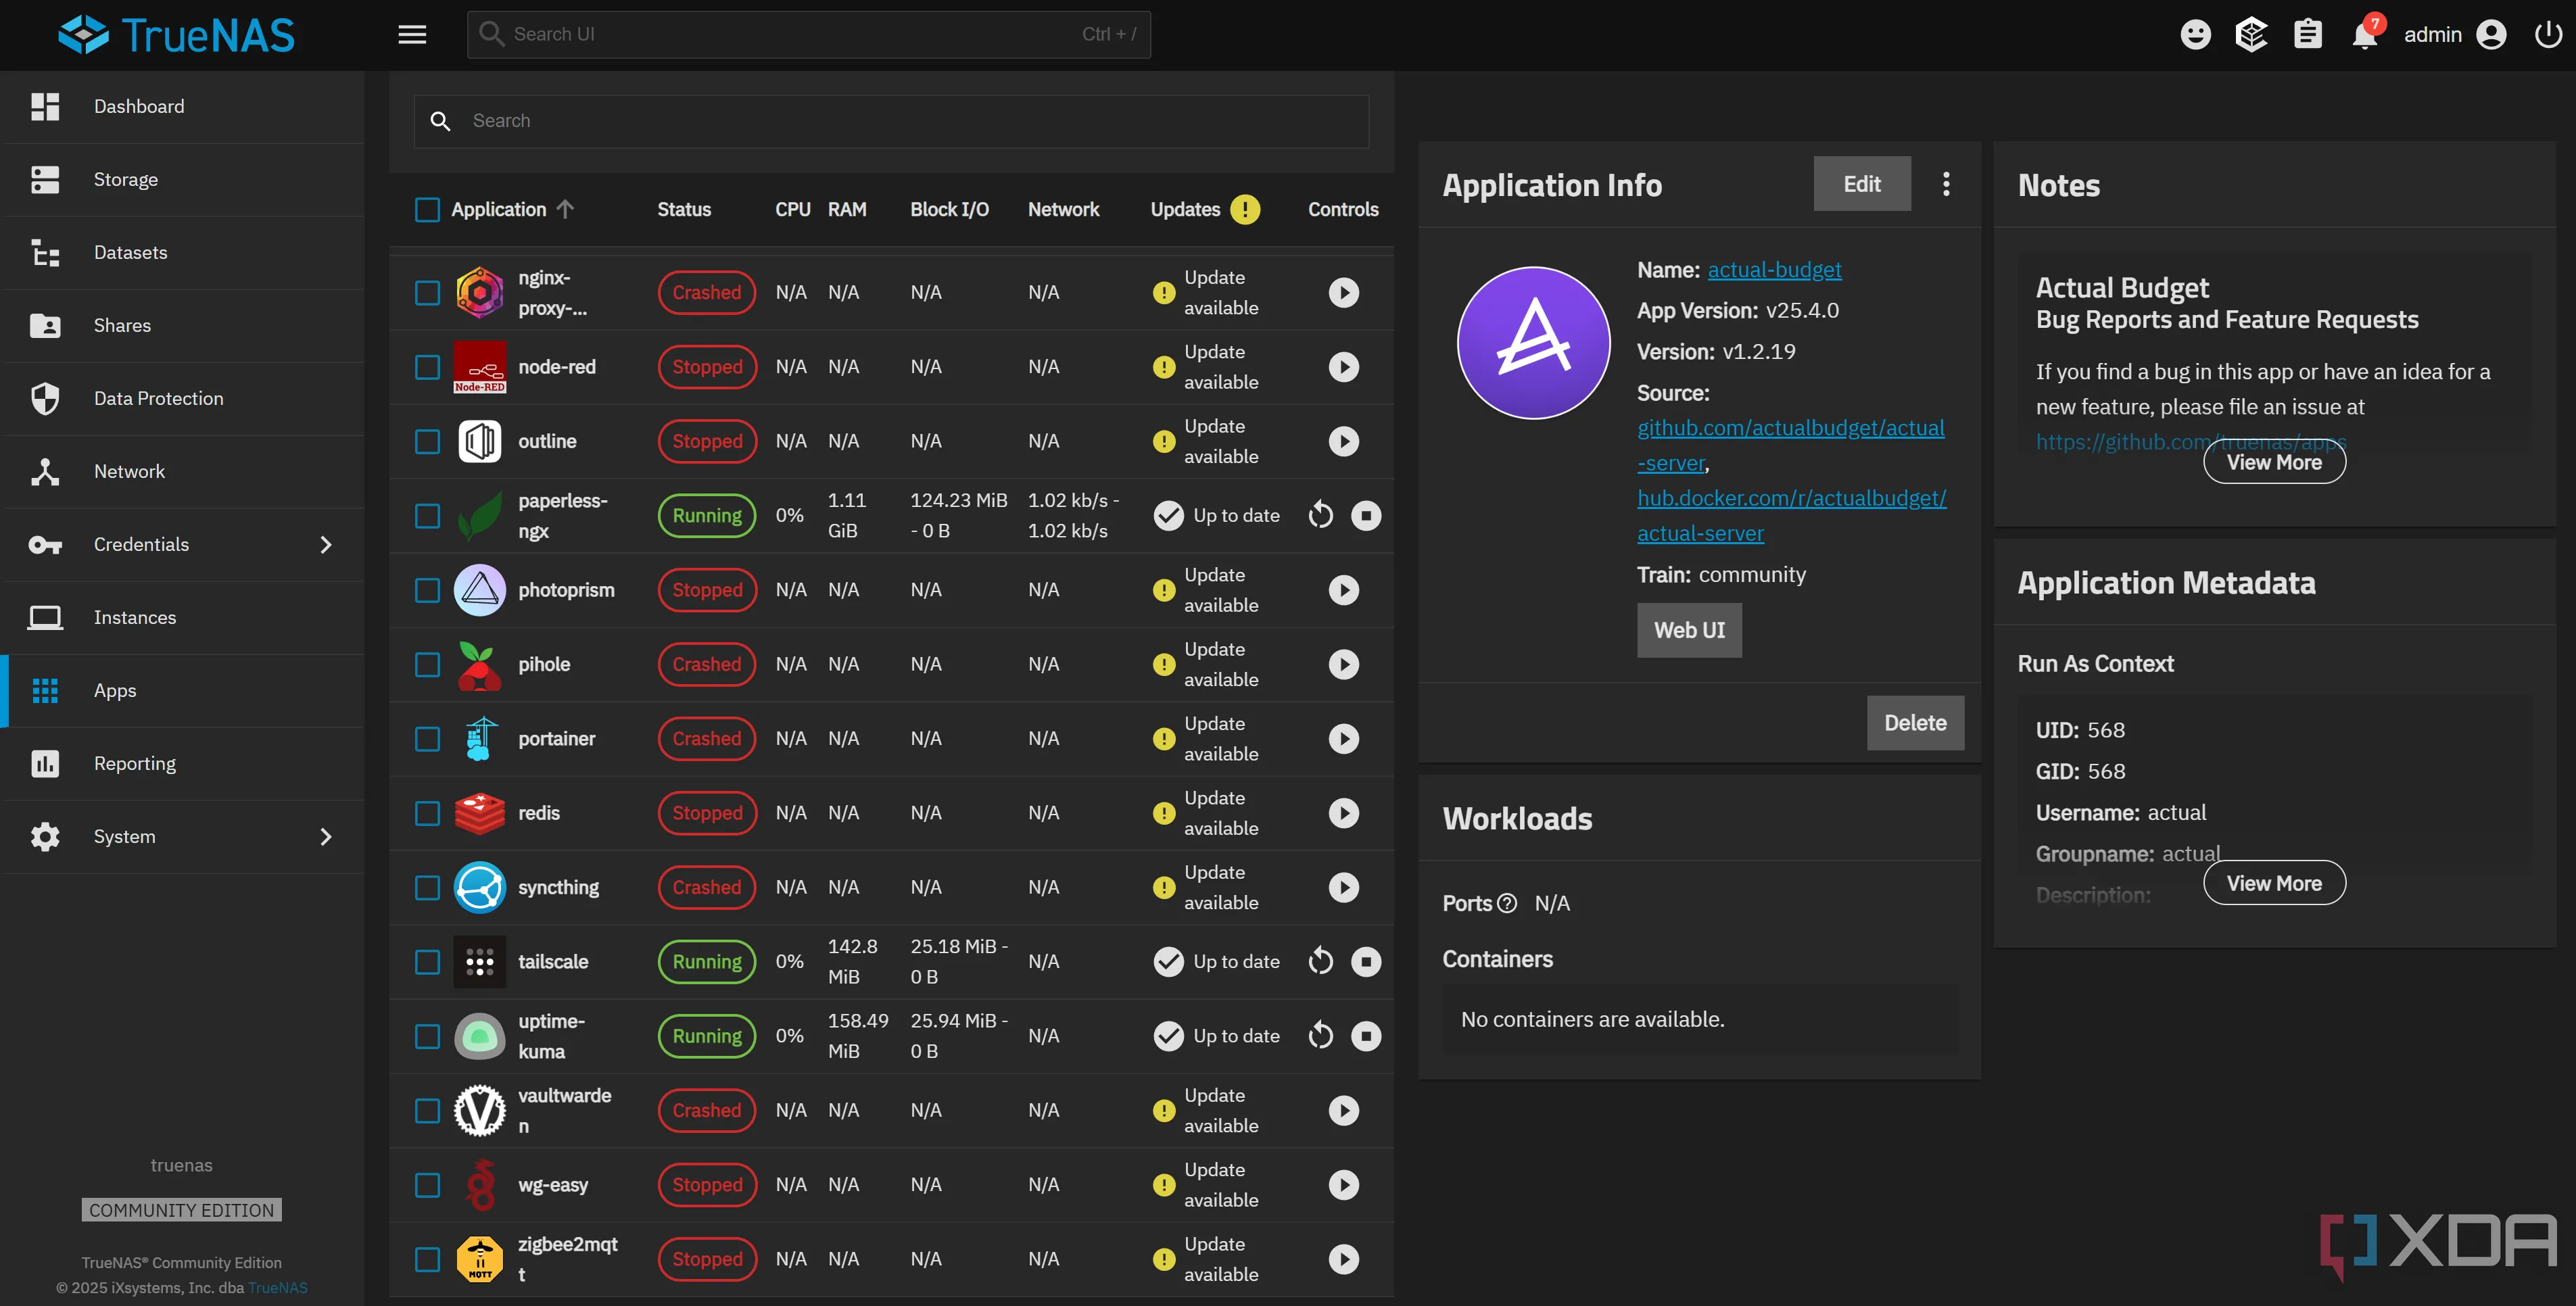Select the wg-easy application row

(x=891, y=1185)
